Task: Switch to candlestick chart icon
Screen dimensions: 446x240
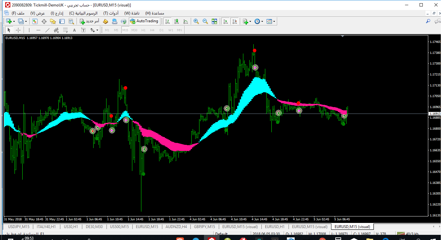Action: (177, 21)
